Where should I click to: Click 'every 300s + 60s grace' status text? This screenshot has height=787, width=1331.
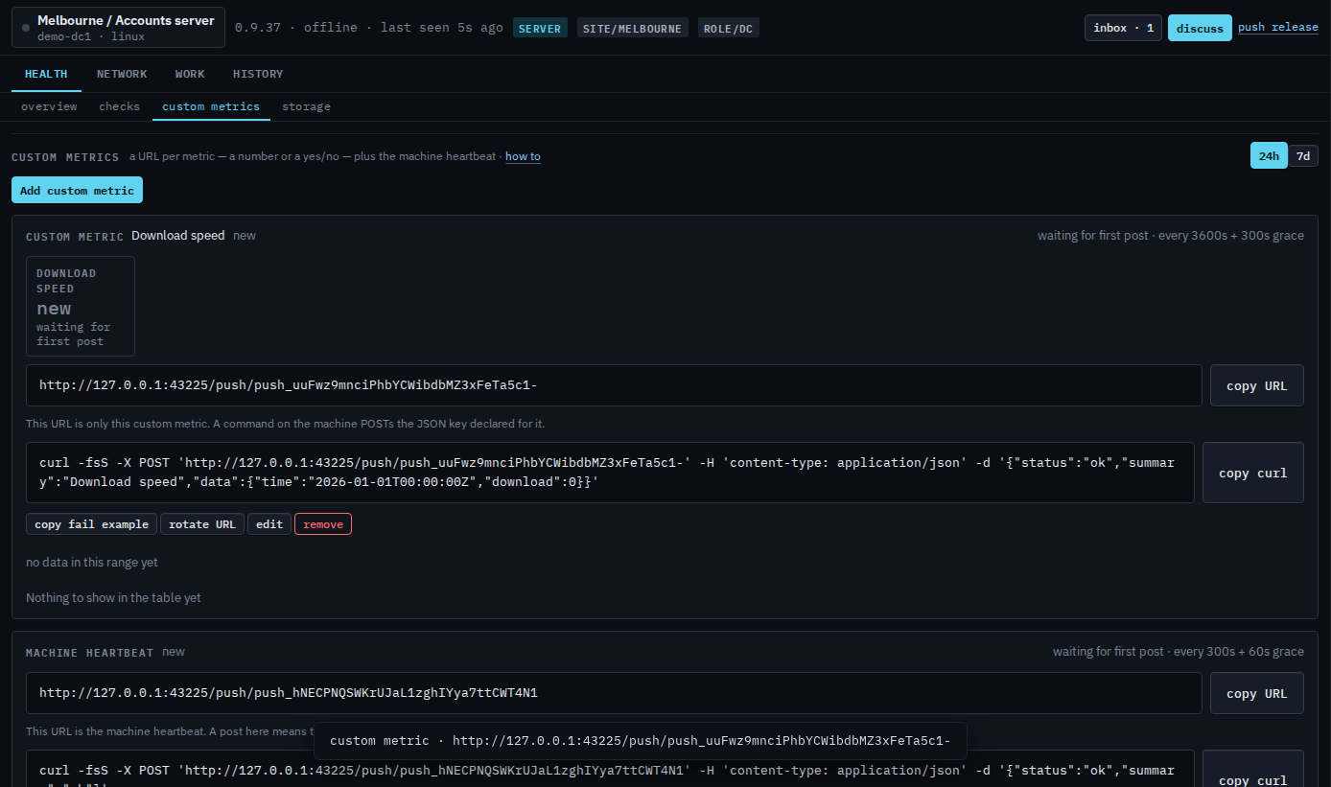pyautogui.click(x=1239, y=652)
